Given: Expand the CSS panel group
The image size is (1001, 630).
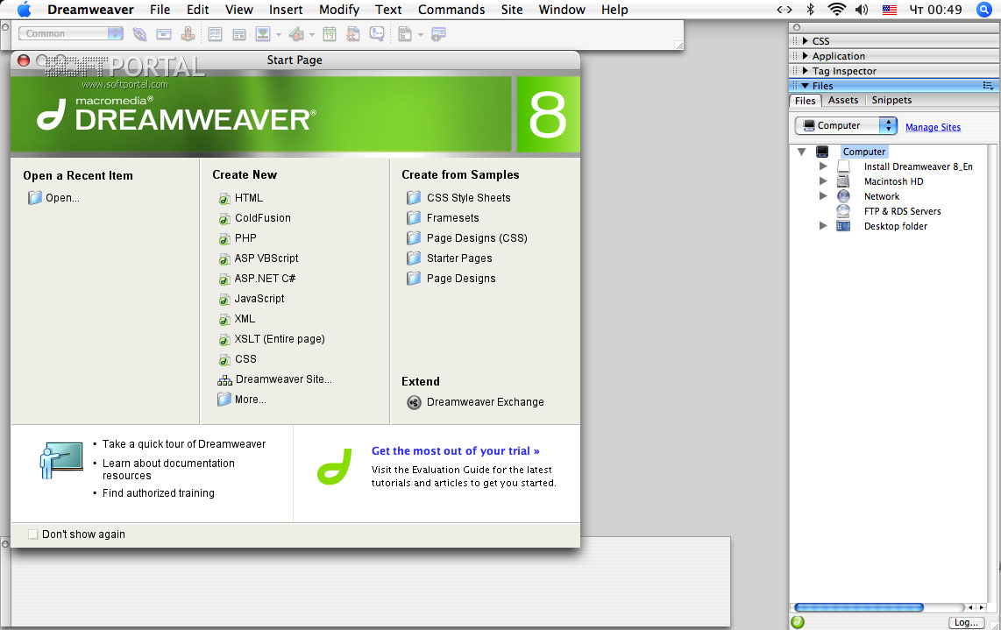Looking at the screenshot, I should (x=805, y=41).
